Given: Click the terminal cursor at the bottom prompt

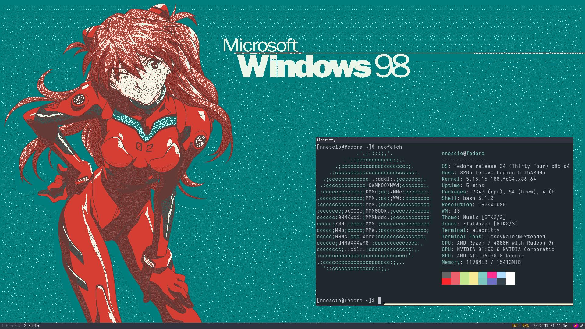Looking at the screenshot, I should [379, 301].
